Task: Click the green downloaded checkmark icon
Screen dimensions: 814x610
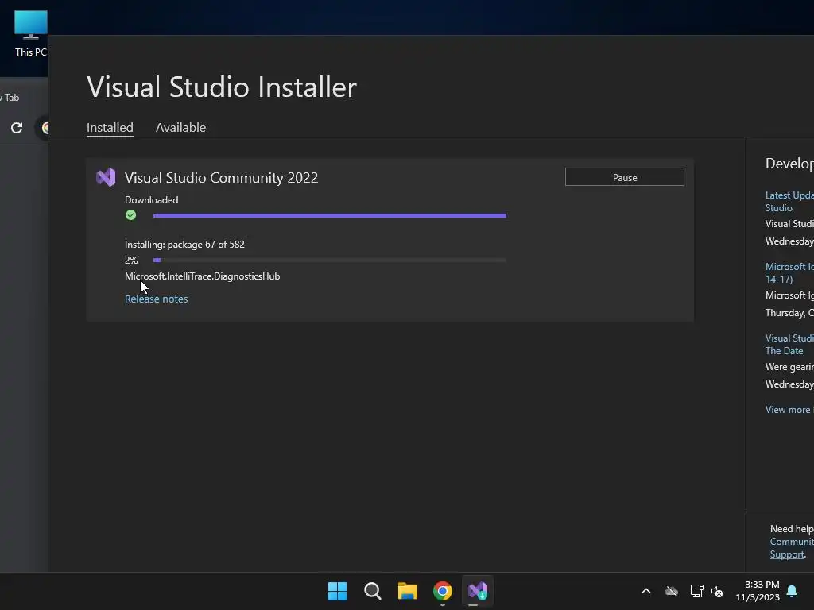Action: [131, 215]
